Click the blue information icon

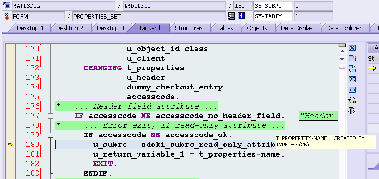tap(241, 16)
